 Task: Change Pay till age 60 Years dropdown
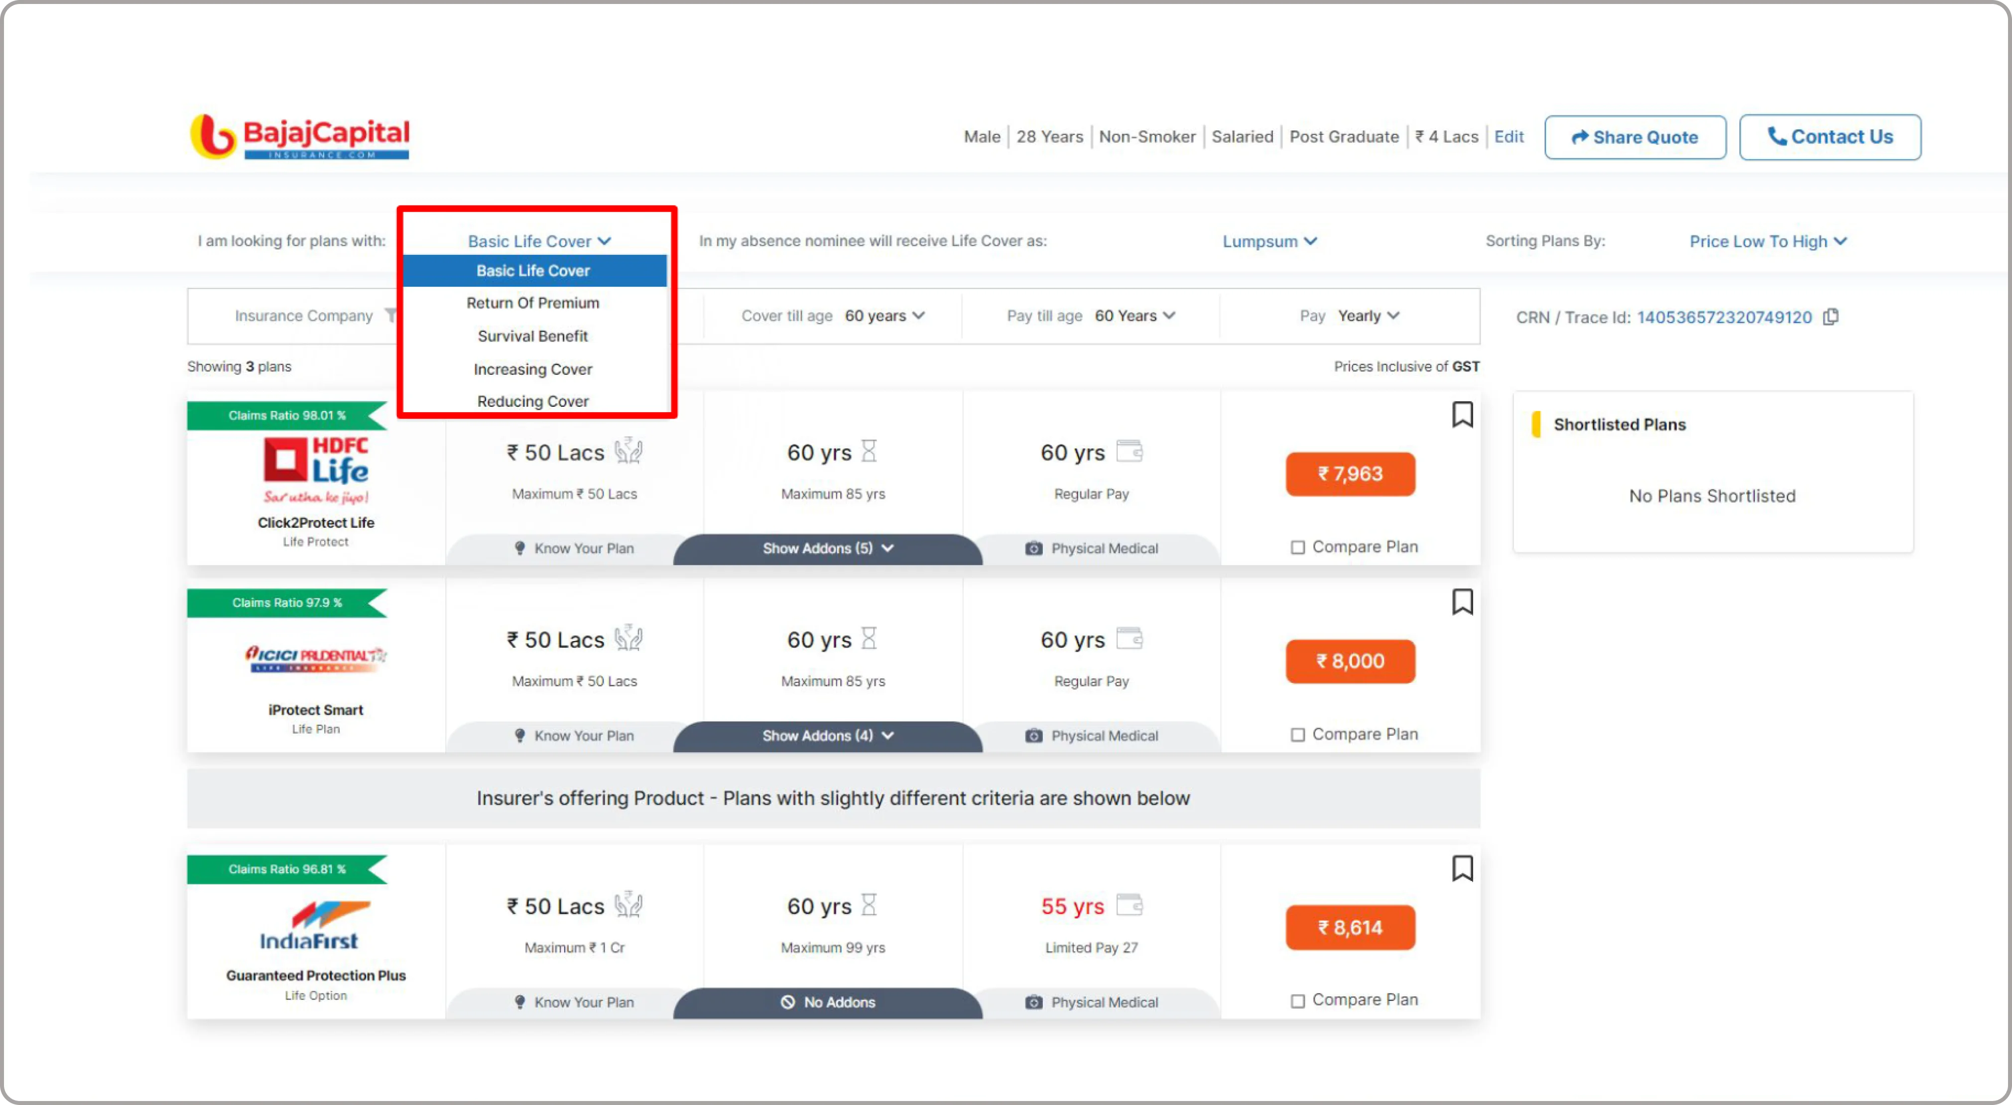point(1135,315)
